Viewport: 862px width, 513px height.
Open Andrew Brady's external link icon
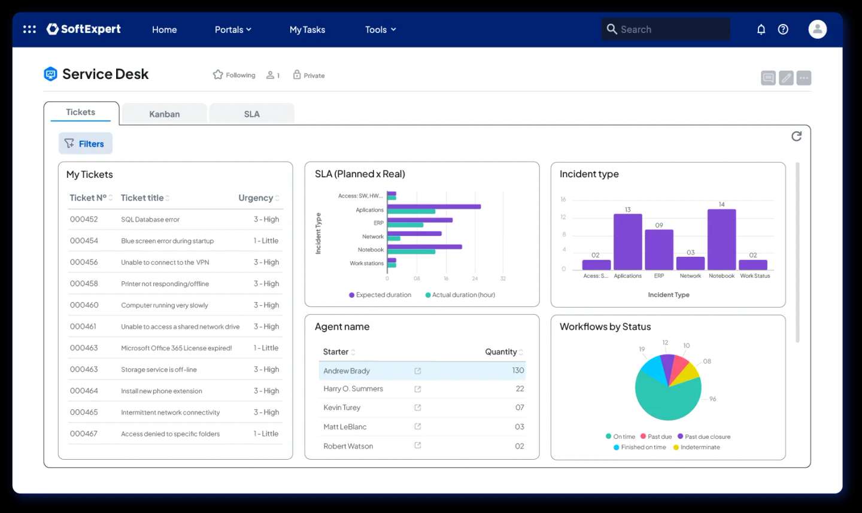click(x=417, y=371)
